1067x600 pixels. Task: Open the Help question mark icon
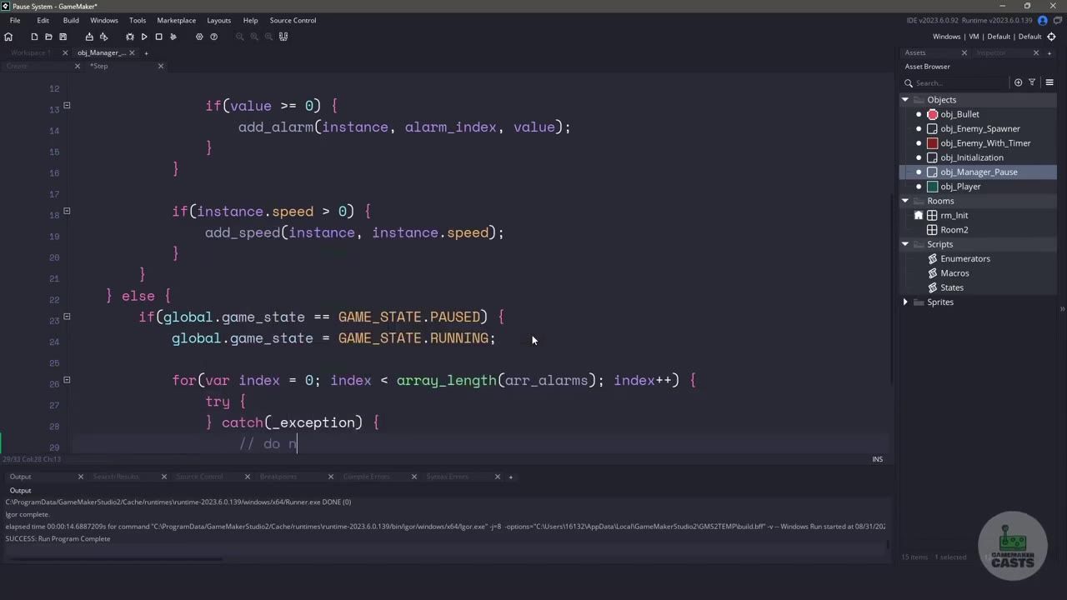214,37
